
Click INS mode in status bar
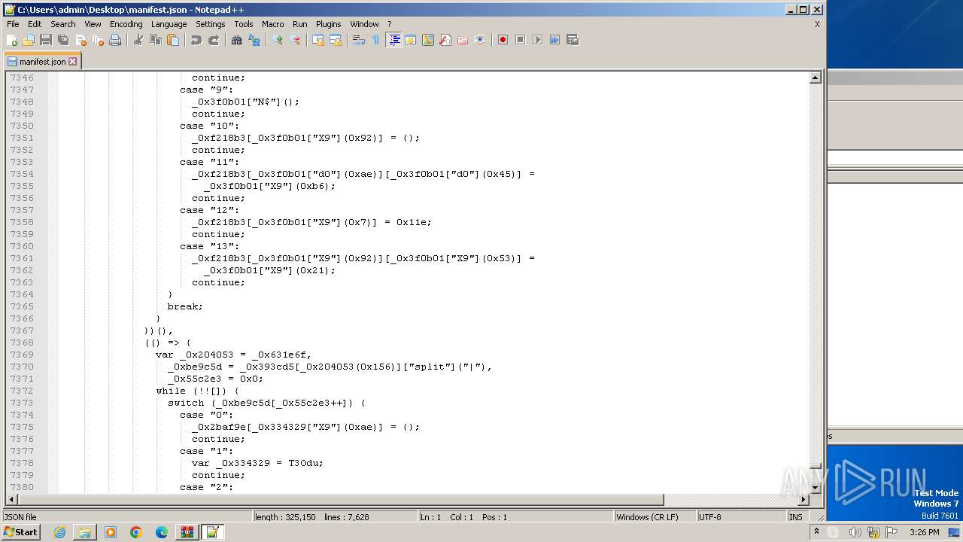[795, 517]
